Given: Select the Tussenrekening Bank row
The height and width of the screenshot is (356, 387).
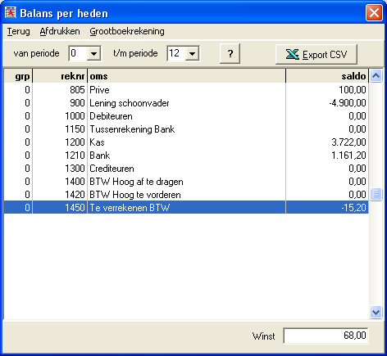Looking at the screenshot, I should 186,129.
